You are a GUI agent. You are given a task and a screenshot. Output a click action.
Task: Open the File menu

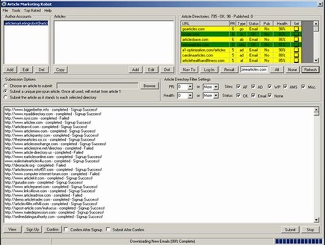[5, 10]
